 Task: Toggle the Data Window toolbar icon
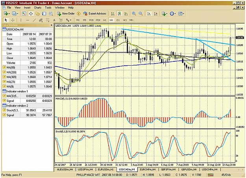[31, 14]
